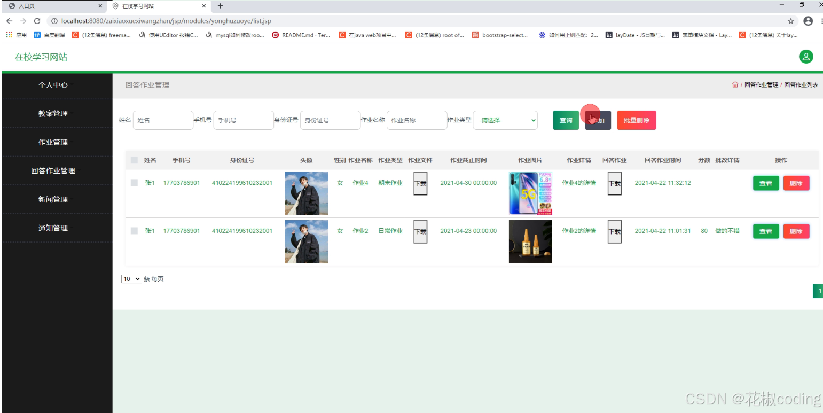
Task: Close the 在校学习网站 browser tab
Action: click(x=203, y=6)
